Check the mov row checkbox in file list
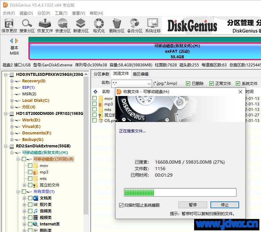This screenshot has height=232, width=261. (94, 98)
